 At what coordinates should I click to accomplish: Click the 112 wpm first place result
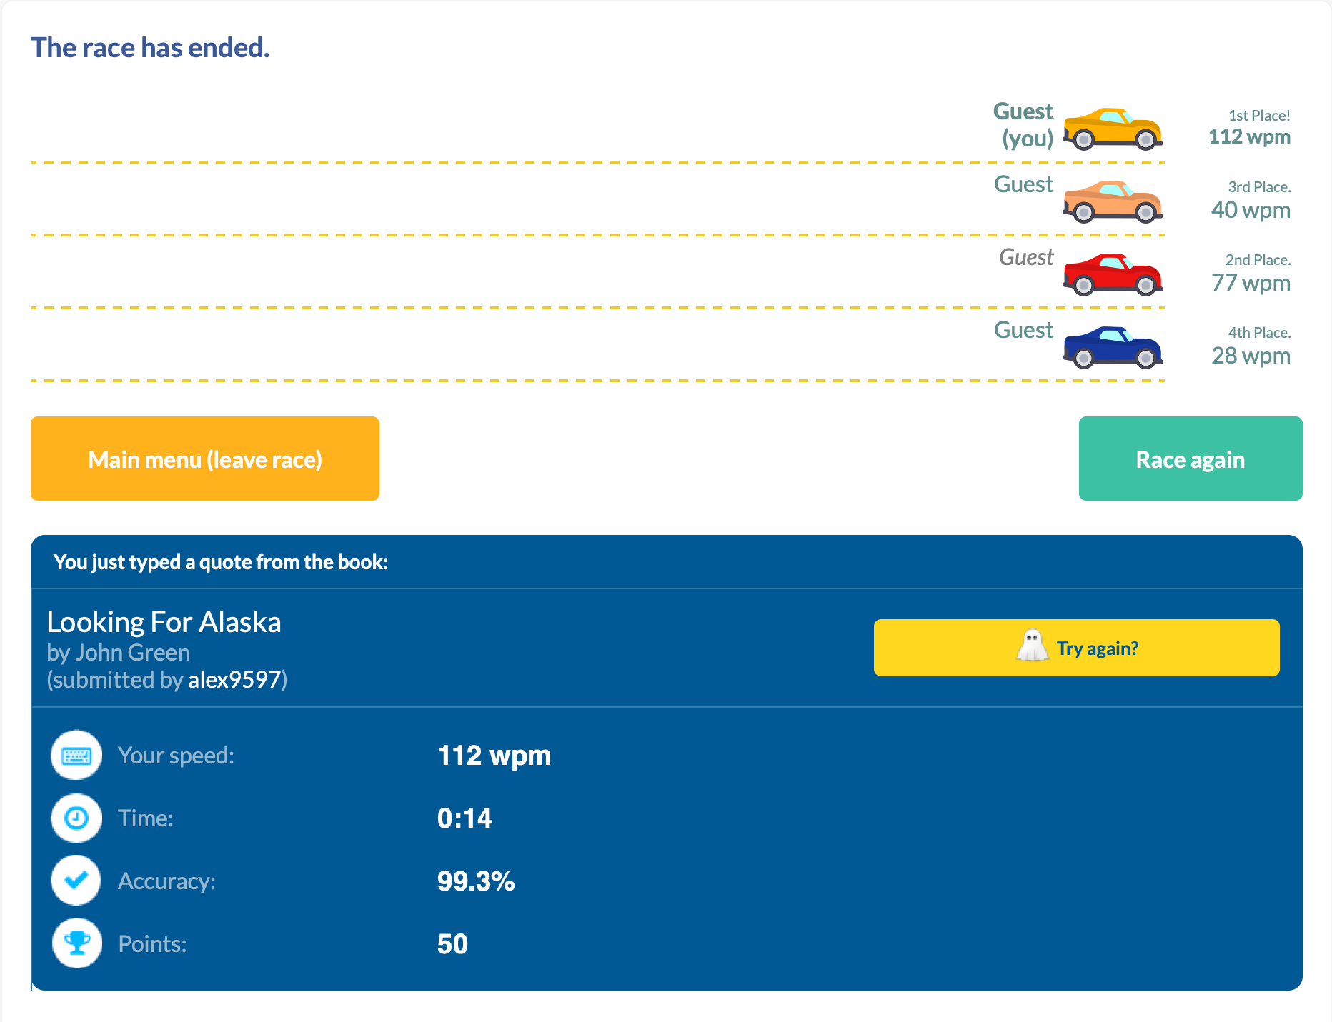coord(1249,136)
